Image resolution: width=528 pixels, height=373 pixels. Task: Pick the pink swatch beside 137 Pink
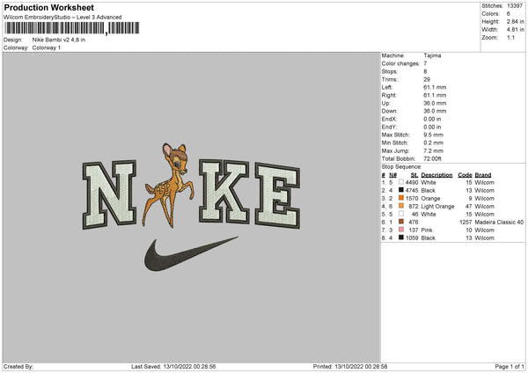[401, 230]
